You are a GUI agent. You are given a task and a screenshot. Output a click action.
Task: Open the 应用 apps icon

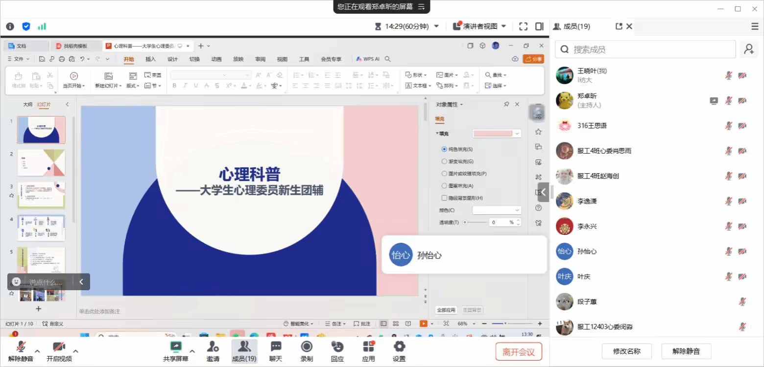(x=368, y=351)
